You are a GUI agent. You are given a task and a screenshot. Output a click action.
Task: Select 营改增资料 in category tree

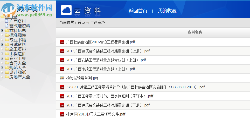[20, 26]
